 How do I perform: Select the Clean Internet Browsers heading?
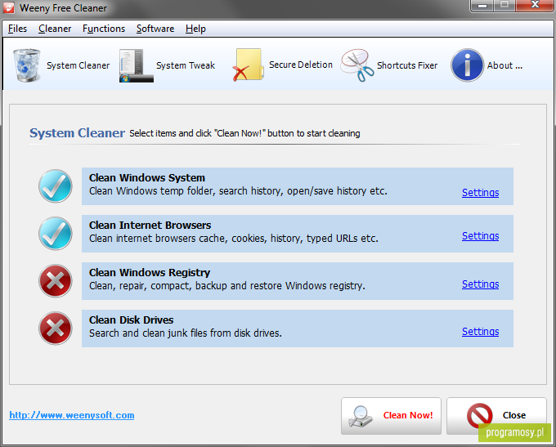point(150,225)
